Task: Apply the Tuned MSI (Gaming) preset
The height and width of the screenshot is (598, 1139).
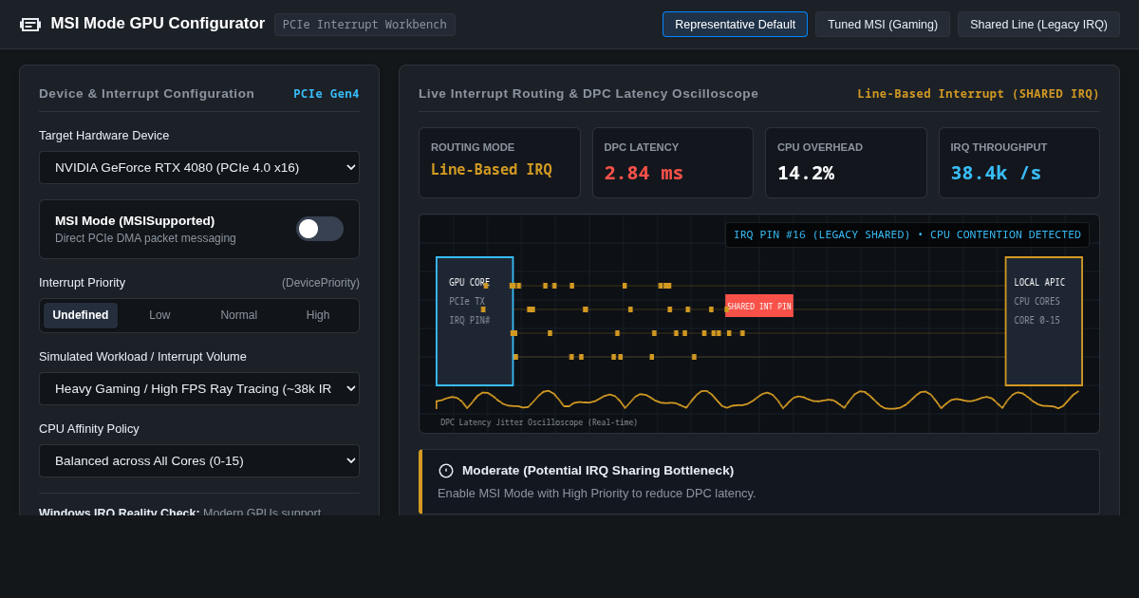Action: coord(883,25)
